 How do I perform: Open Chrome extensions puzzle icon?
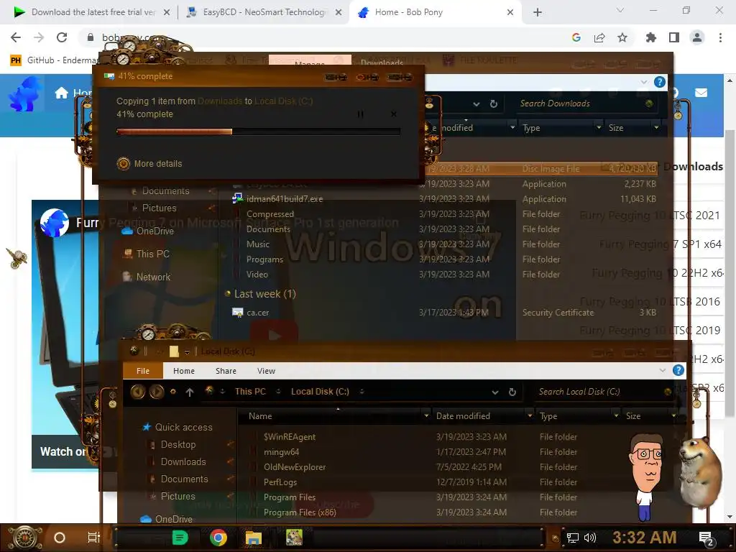coord(650,37)
